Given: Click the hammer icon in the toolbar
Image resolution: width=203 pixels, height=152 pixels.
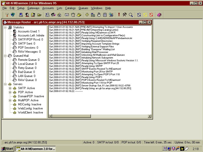Looking at the screenshot, I should tap(7, 15).
